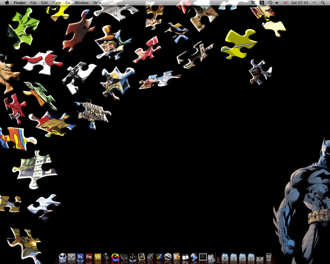
Task: Launch the yellow Vh app in Dock
Action: point(98,257)
